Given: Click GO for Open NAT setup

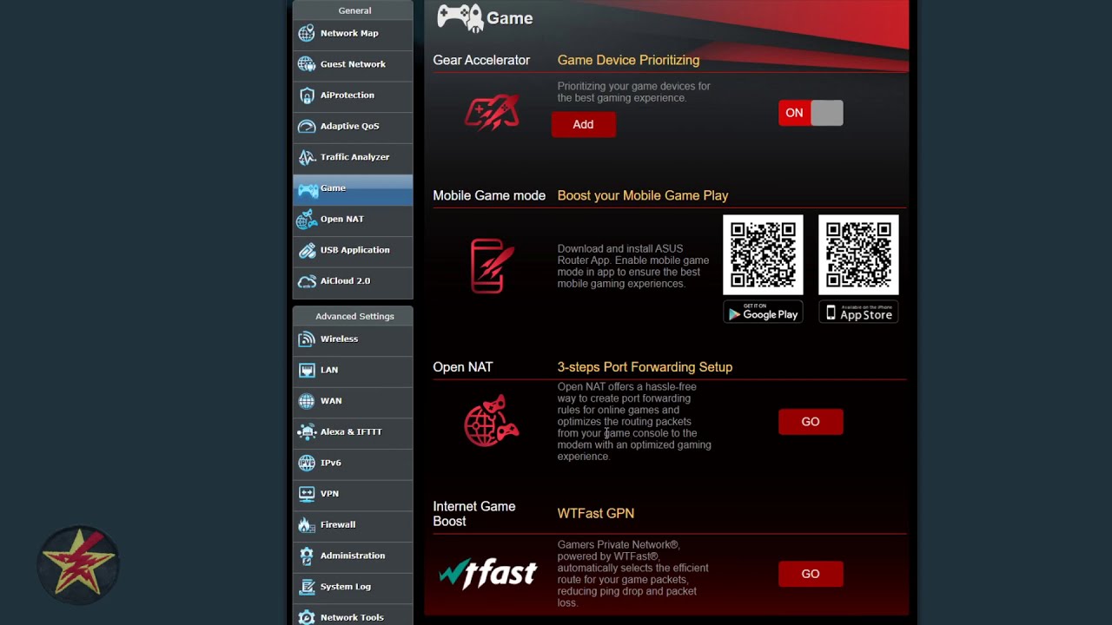Looking at the screenshot, I should pos(811,422).
